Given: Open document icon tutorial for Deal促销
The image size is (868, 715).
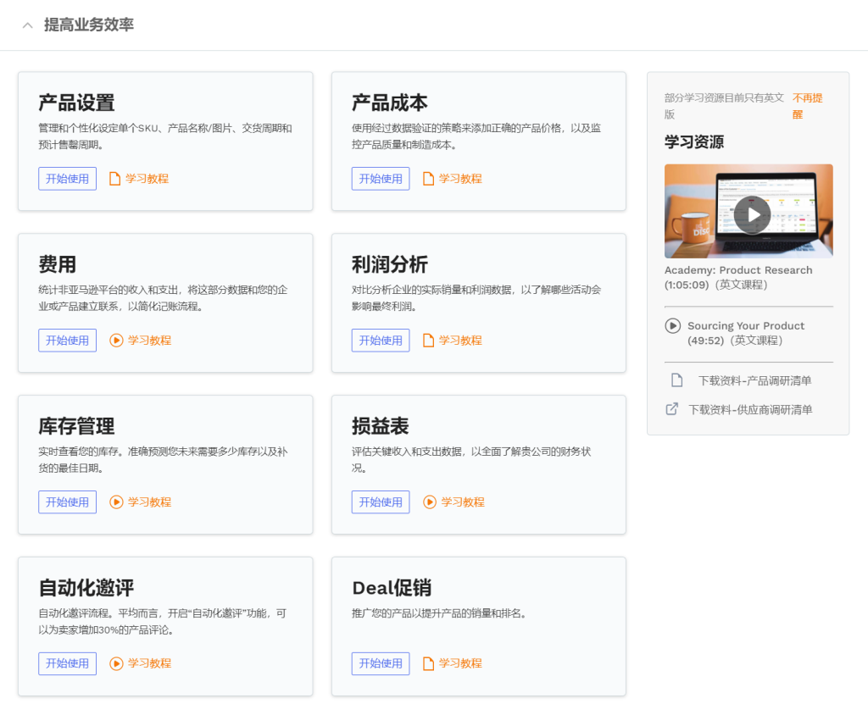Looking at the screenshot, I should pos(428,663).
